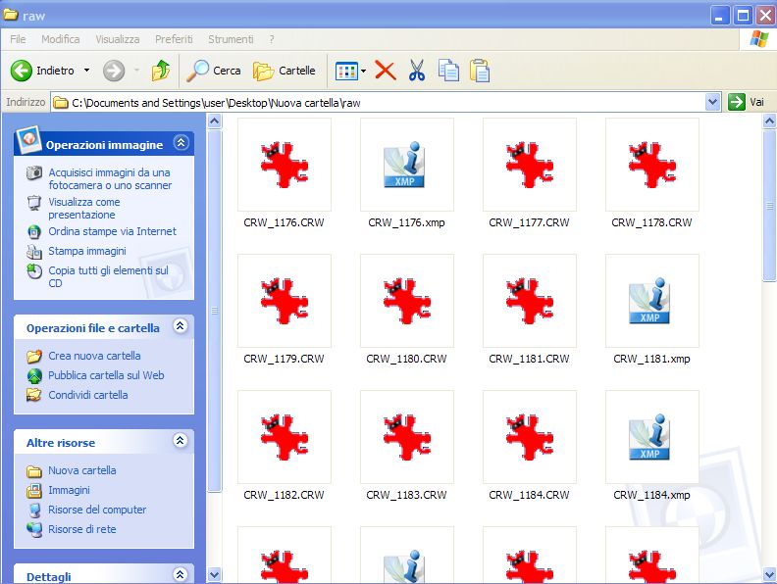Click Condividi cartella link
777x584 pixels.
point(88,395)
